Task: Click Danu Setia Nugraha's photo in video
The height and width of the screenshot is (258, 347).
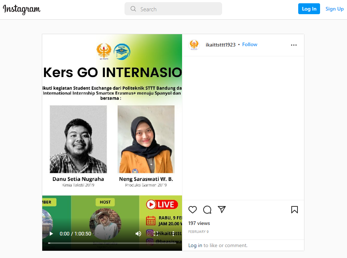Action: click(78, 139)
